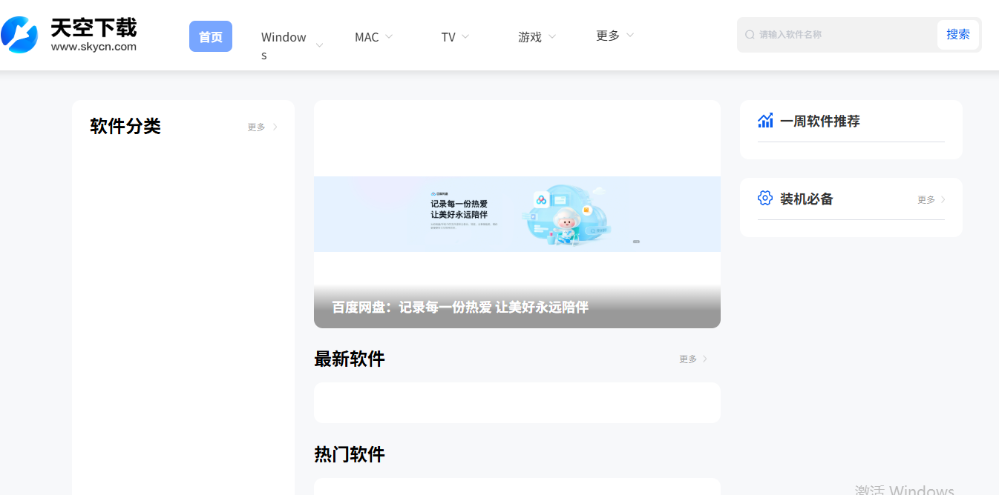
Task: Click the 装机必备 gear icon
Action: pos(765,198)
